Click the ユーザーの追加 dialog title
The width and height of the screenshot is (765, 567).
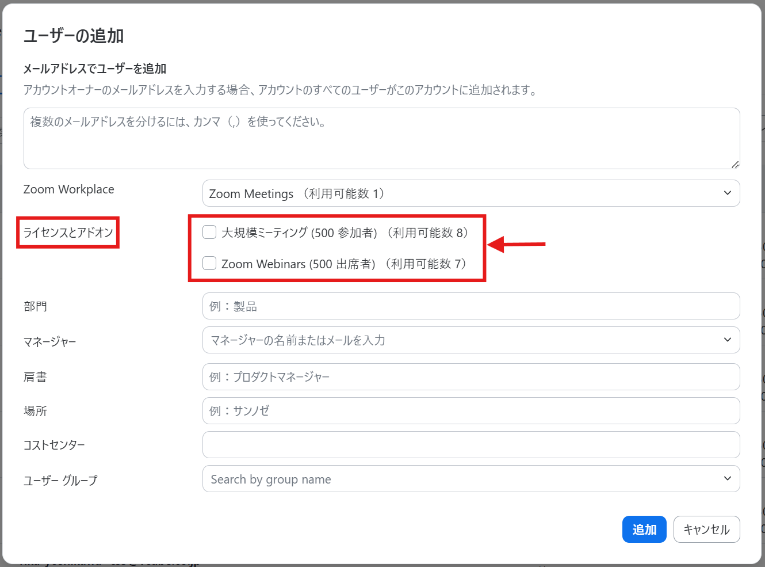click(74, 36)
